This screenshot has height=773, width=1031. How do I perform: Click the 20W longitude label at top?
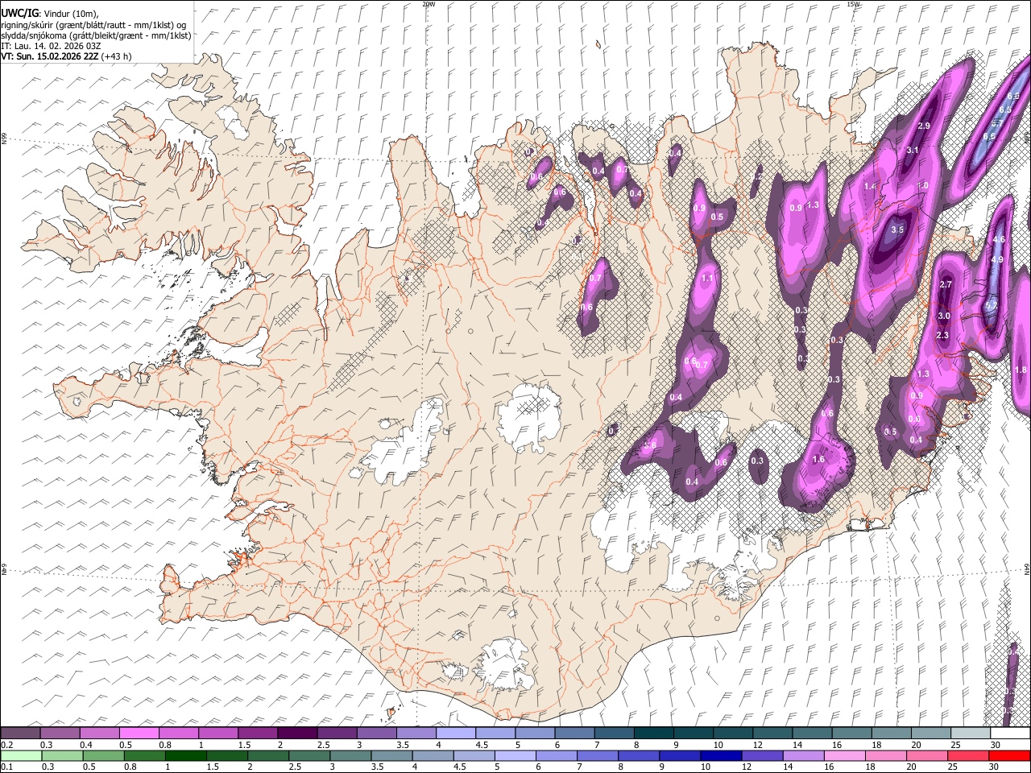click(x=429, y=4)
